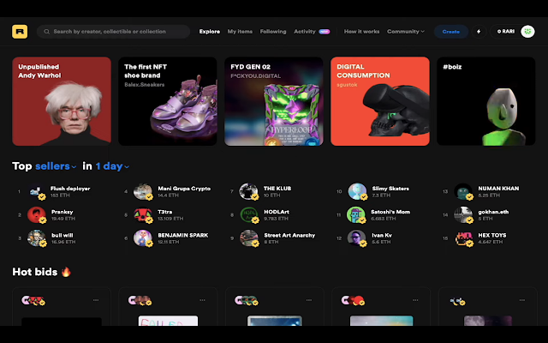Click bull will's avatar
The height and width of the screenshot is (343, 548).
[37, 238]
